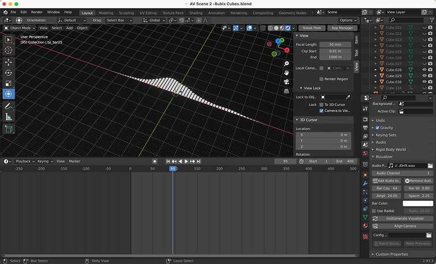Select the Cursor tool
Screen dimensions: 436x264
9,50
